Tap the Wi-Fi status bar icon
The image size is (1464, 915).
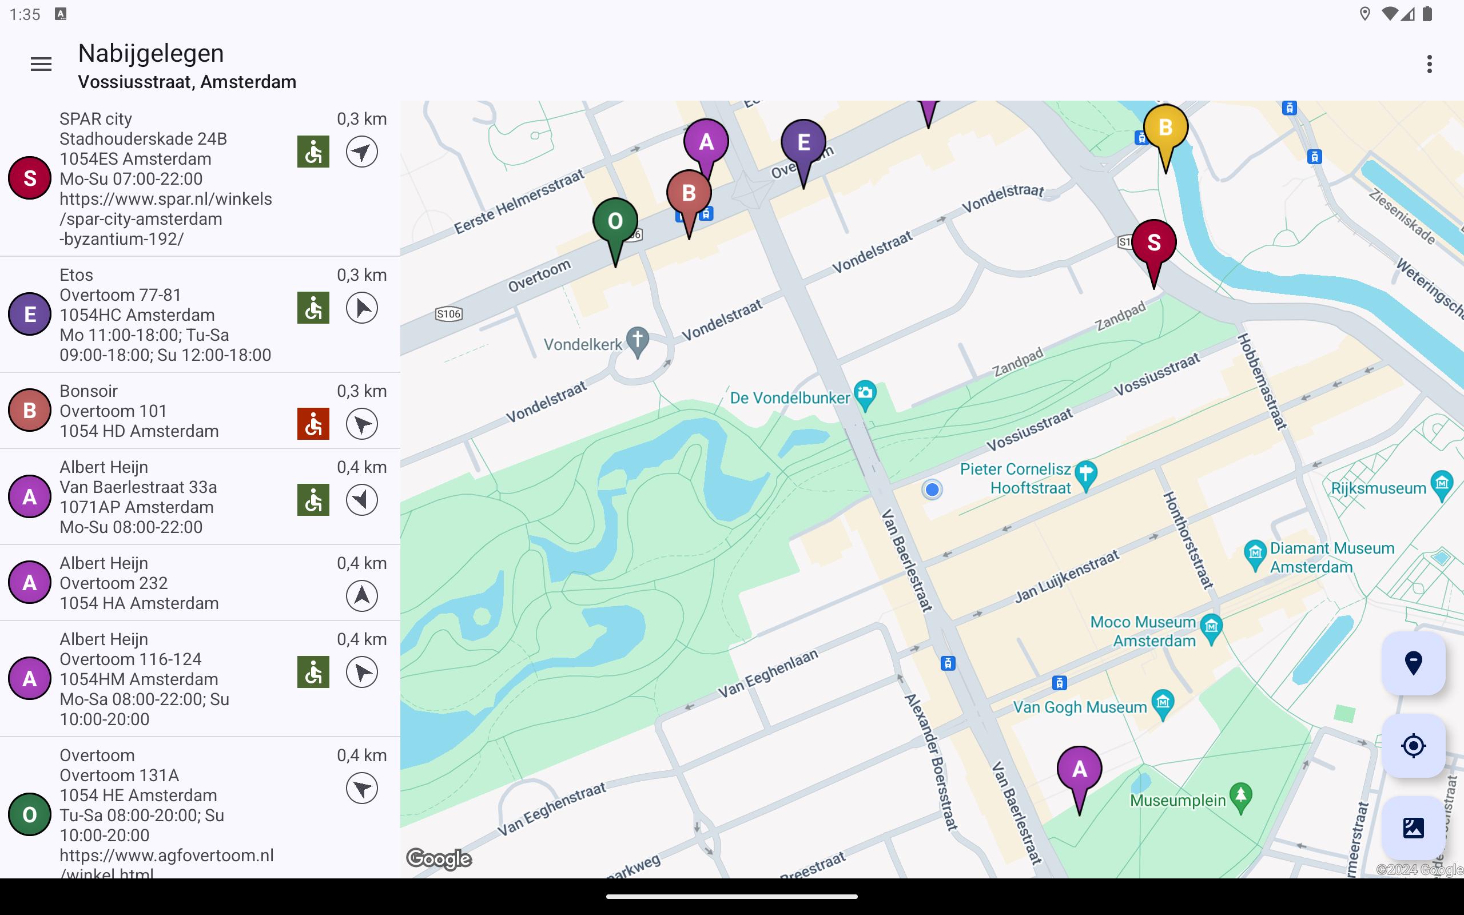point(1390,14)
